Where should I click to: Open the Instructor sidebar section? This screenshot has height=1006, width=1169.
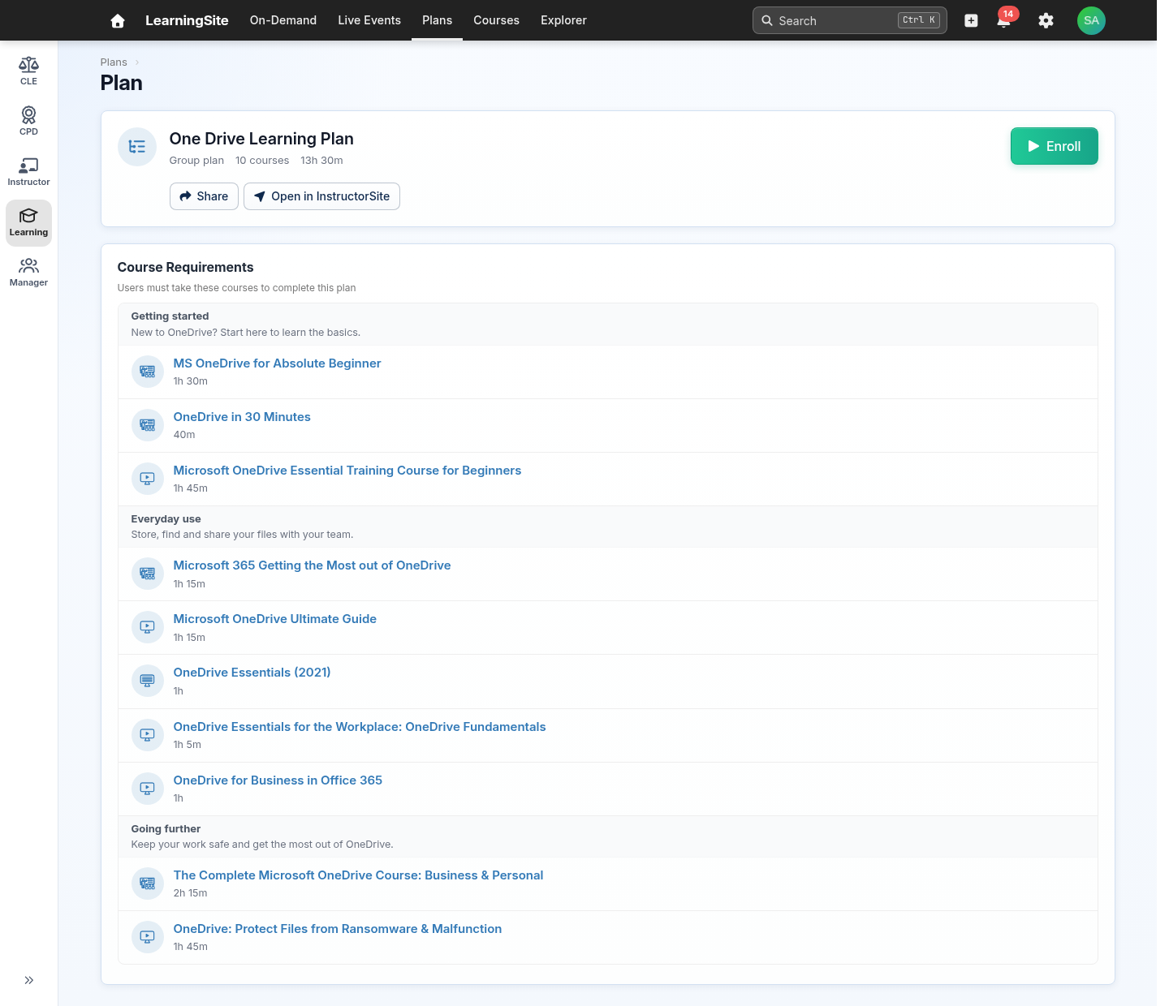[28, 172]
